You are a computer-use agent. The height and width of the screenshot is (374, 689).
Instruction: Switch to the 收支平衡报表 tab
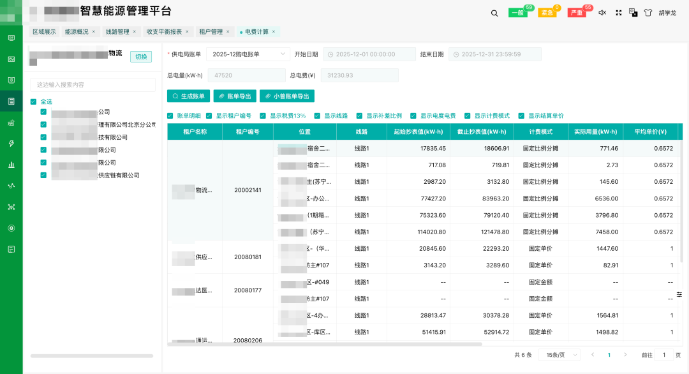[x=164, y=31]
